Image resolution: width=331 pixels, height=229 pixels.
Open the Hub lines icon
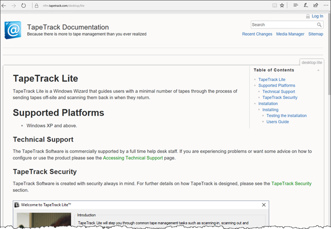click(x=296, y=5)
